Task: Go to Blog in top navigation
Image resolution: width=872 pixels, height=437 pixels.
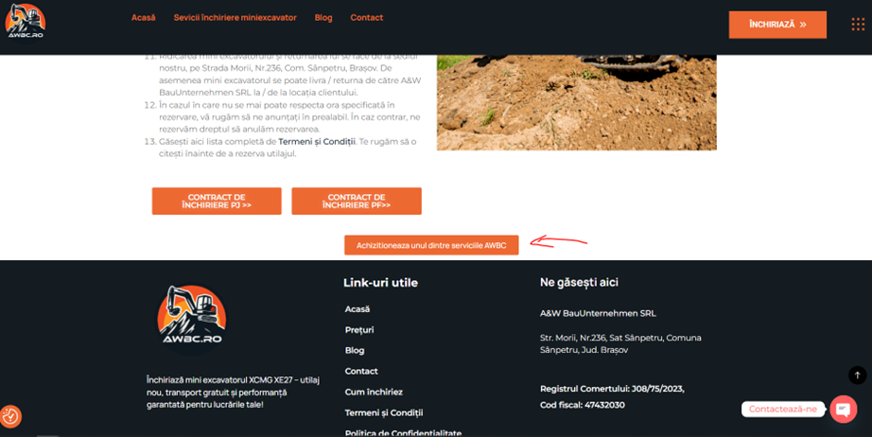Action: click(323, 18)
